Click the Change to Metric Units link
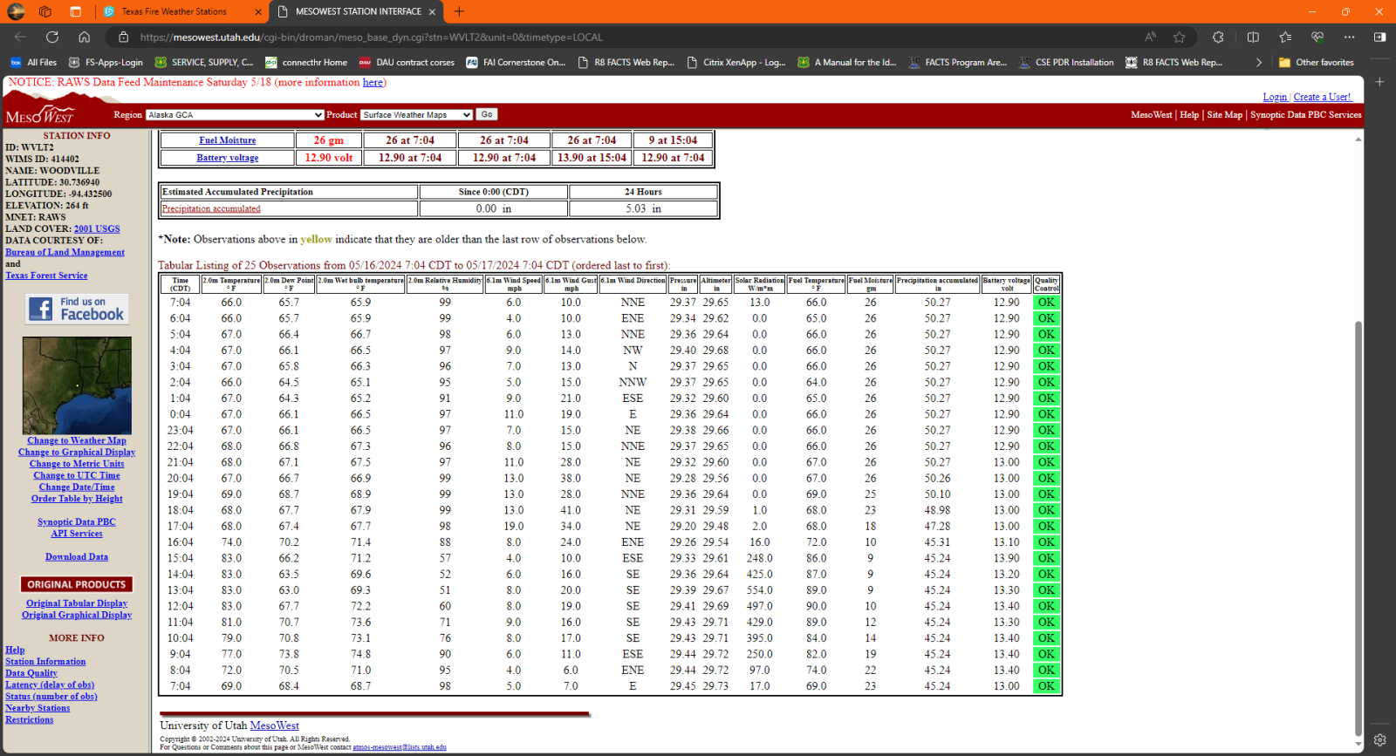Viewport: 1396px width, 756px height. tap(77, 463)
